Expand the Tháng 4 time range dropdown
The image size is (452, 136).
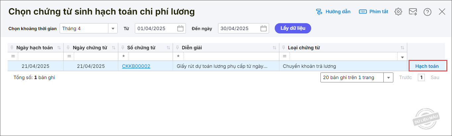(x=113, y=28)
